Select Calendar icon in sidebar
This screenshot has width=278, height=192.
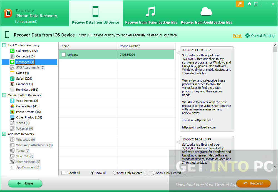pos(12,84)
